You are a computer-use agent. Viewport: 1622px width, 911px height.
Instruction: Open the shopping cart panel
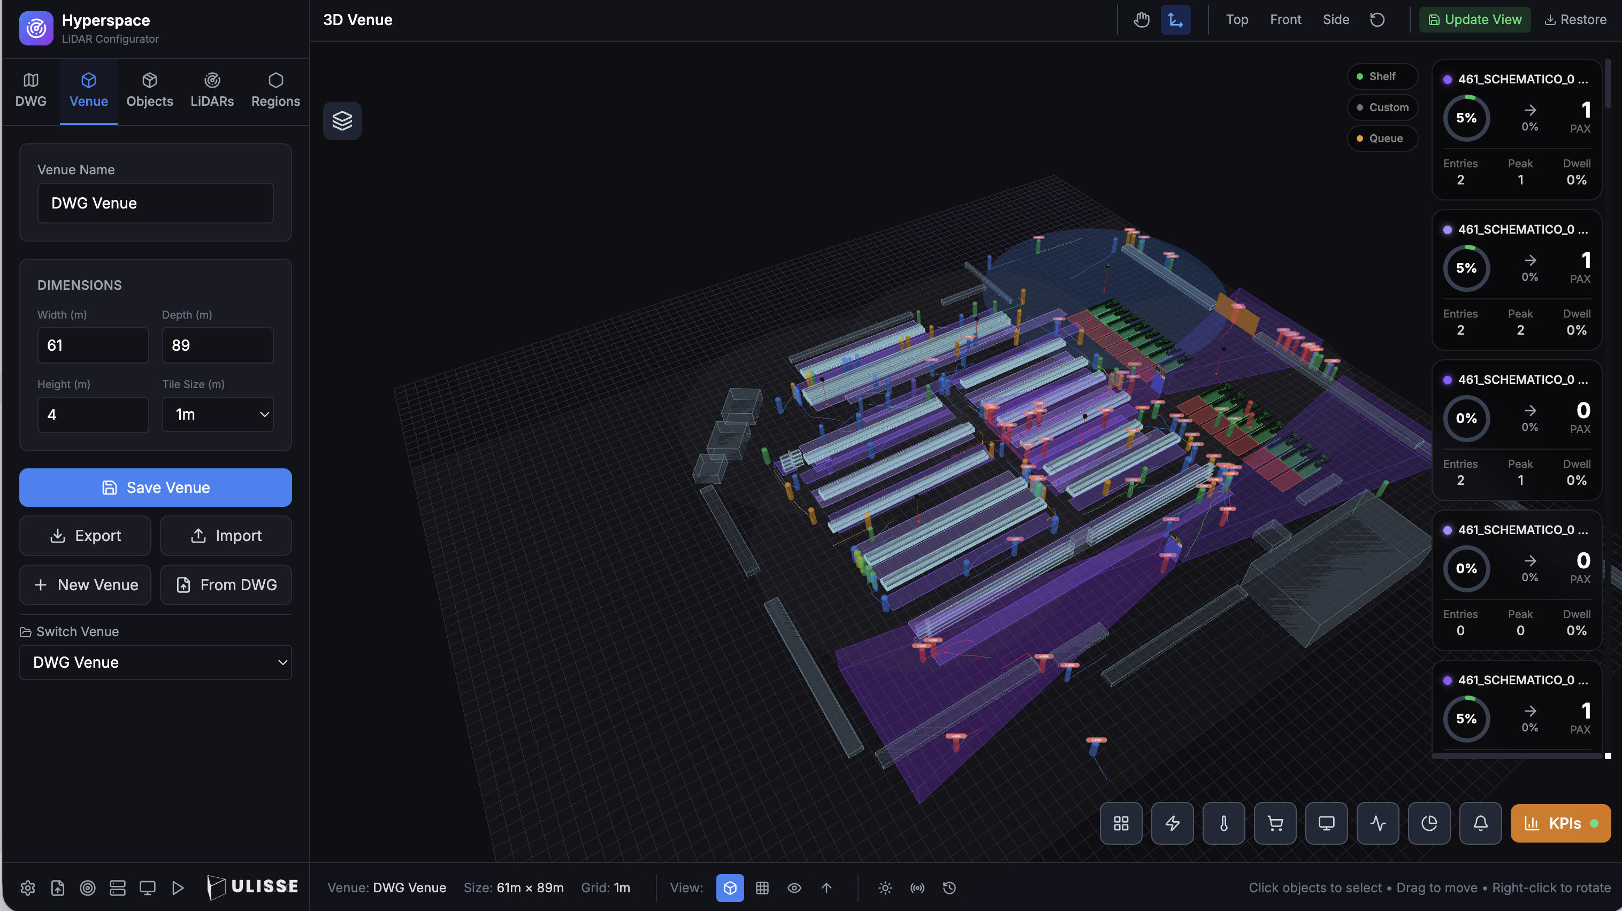(x=1275, y=823)
